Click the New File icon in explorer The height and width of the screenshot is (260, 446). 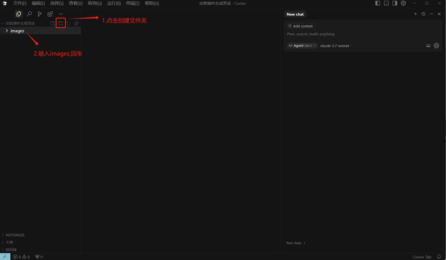click(x=53, y=24)
